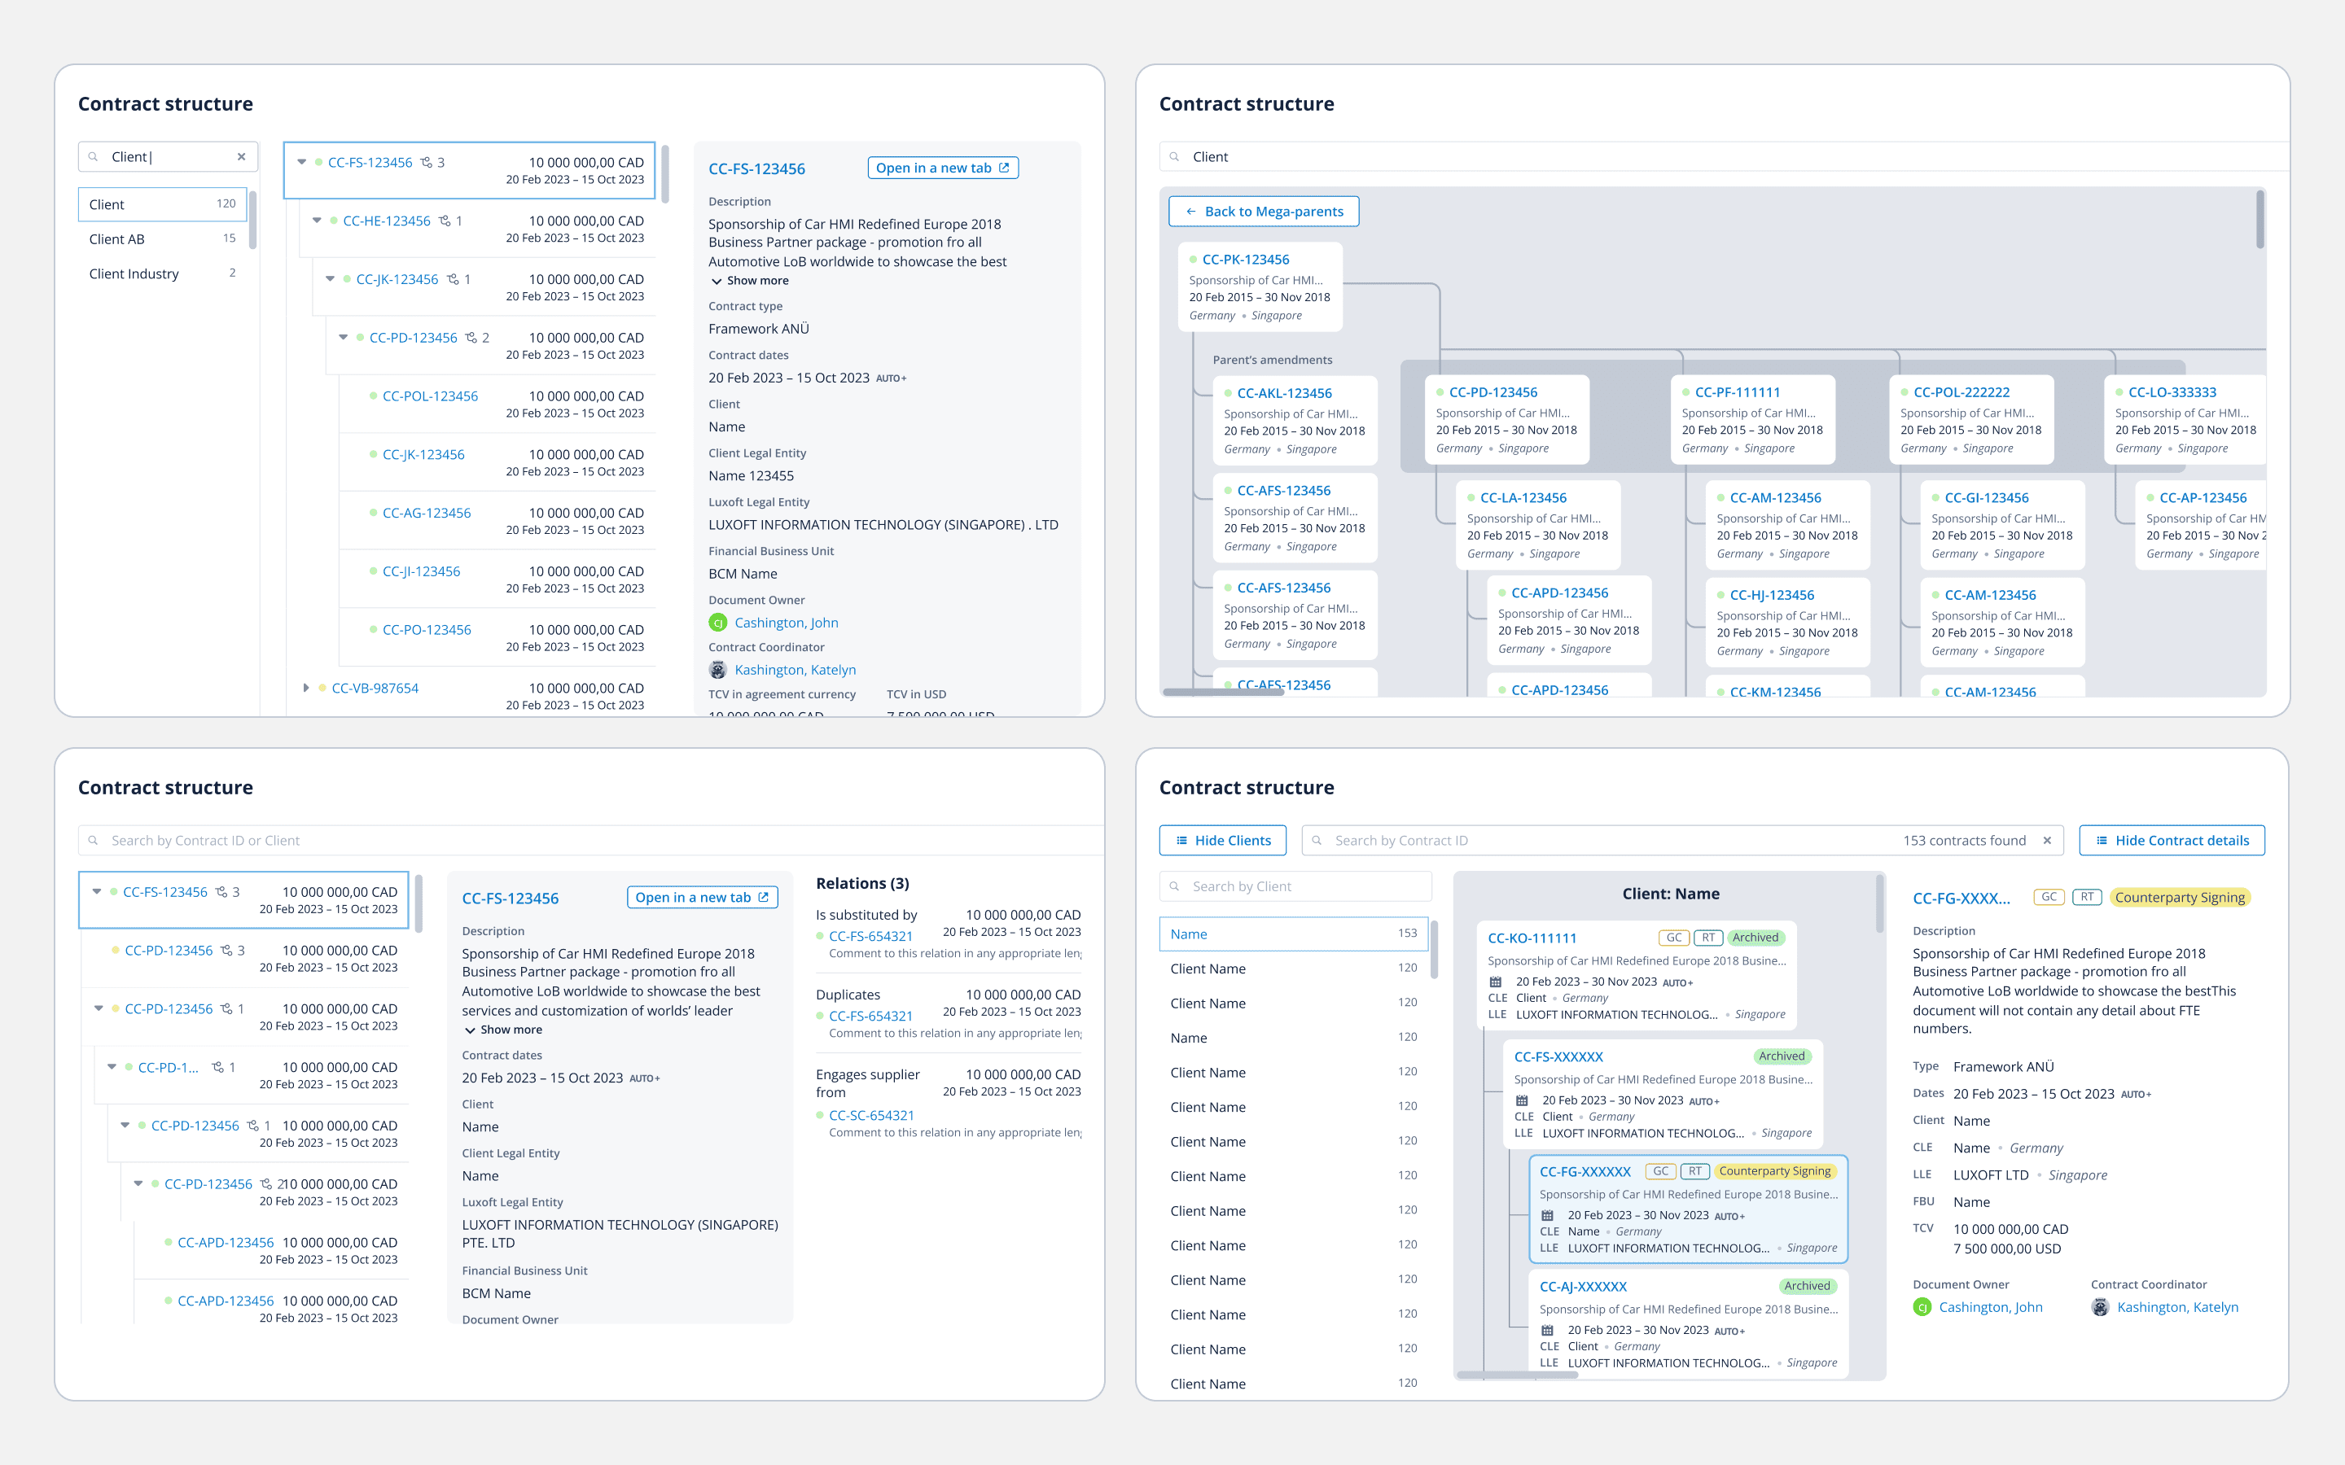Toggle Hide Clients panel button
The image size is (2345, 1465).
1222,840
